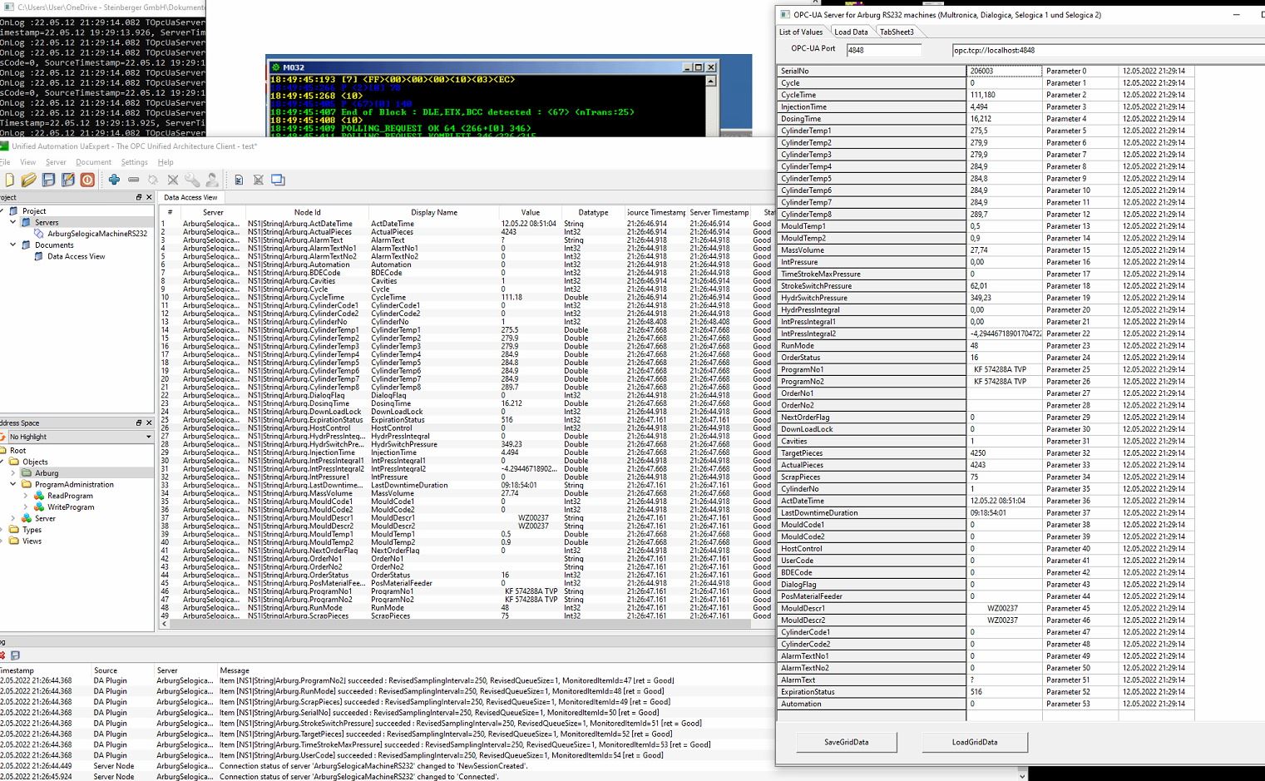
Task: Undock the Project panel with float icon
Action: point(139,197)
